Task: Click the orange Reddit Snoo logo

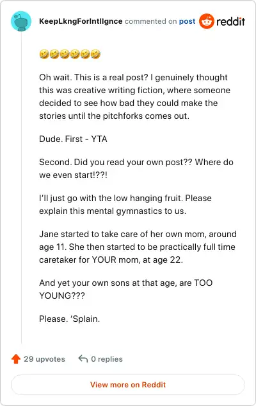Action: point(207,21)
